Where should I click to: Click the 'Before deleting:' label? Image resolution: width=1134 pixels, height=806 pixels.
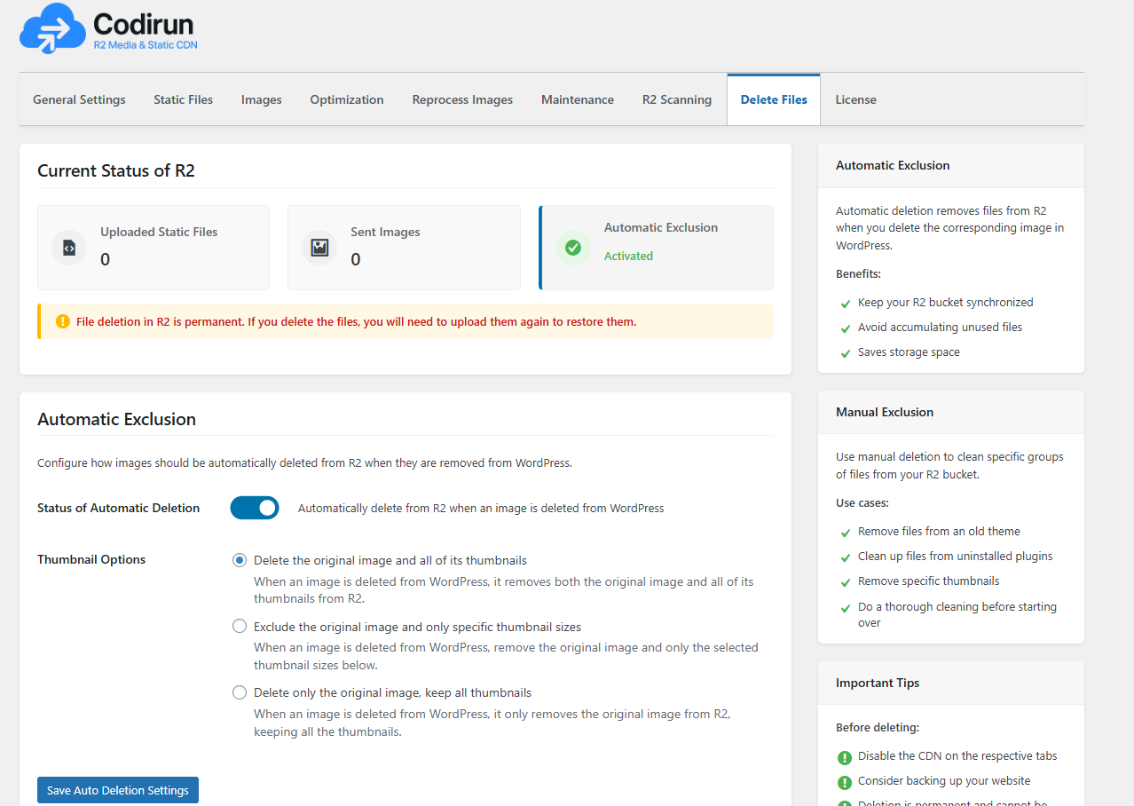click(878, 727)
